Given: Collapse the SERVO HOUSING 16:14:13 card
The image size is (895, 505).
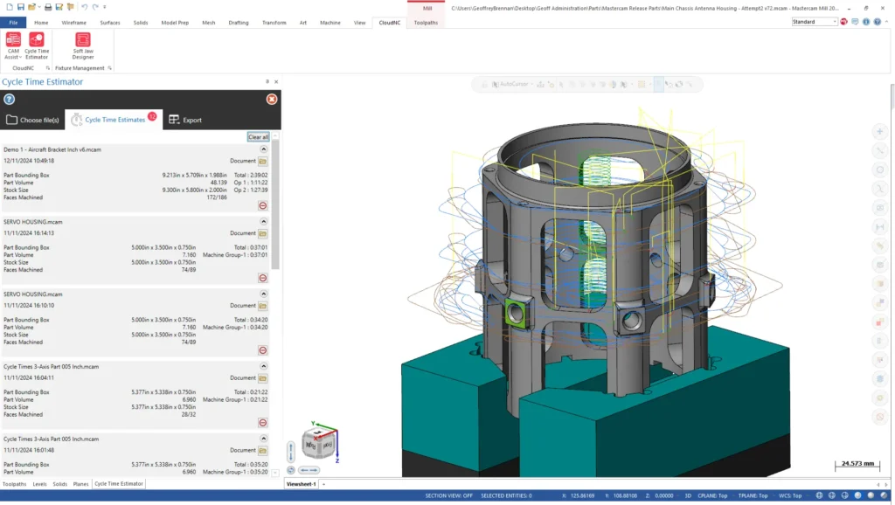Looking at the screenshot, I should (263, 221).
